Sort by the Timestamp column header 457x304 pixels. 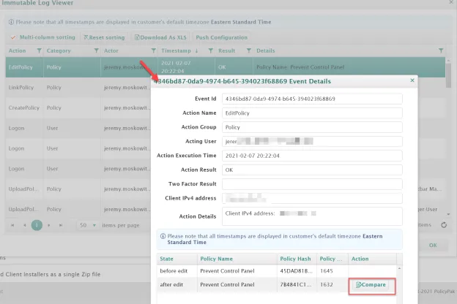(176, 50)
